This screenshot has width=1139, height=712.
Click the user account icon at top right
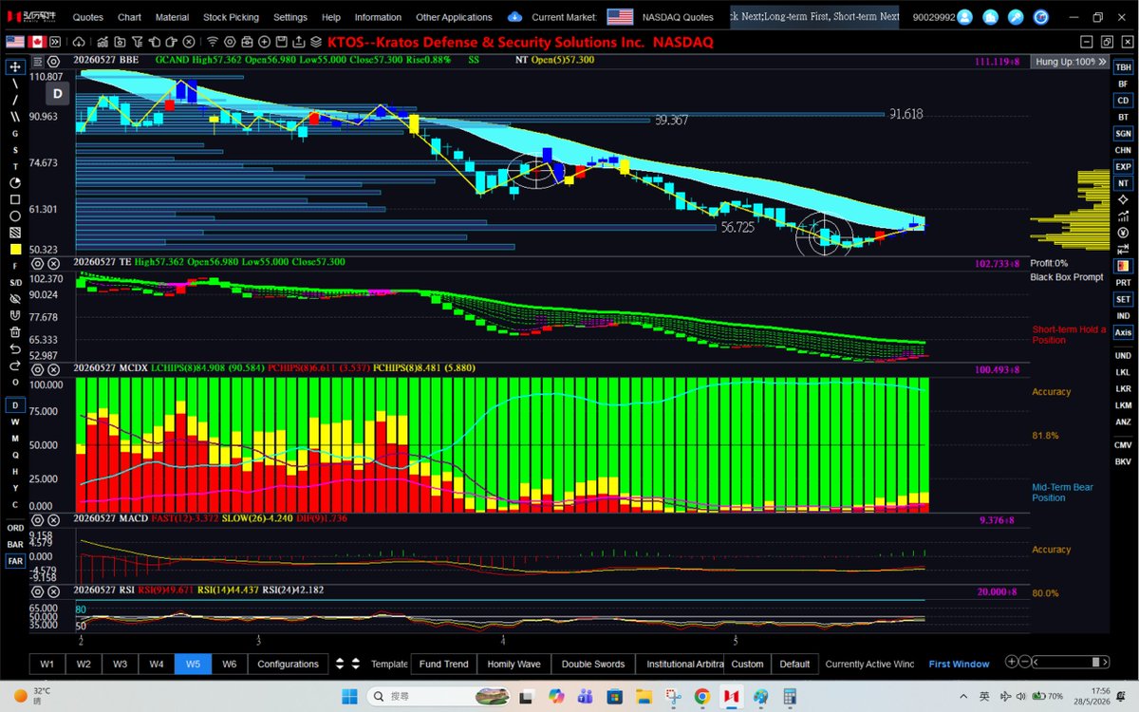click(964, 17)
